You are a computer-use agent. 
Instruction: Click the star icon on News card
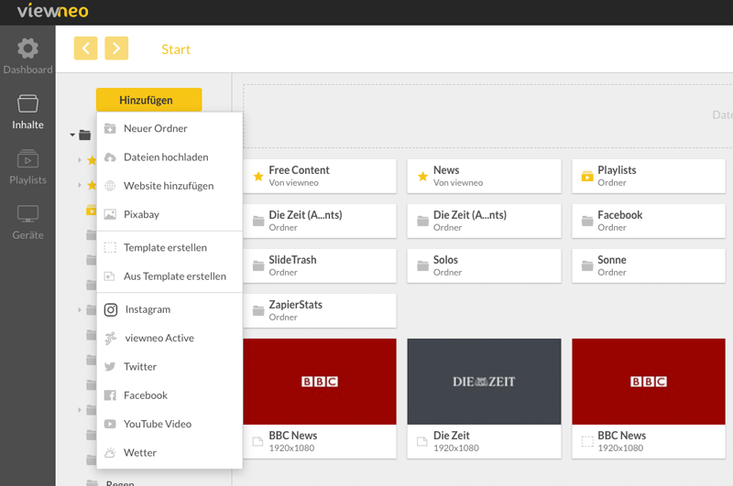click(422, 177)
